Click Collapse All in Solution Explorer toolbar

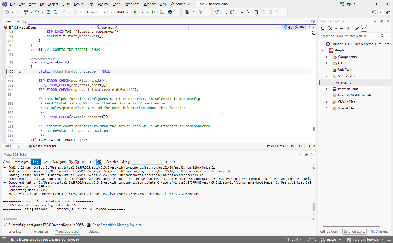coord(349,28)
